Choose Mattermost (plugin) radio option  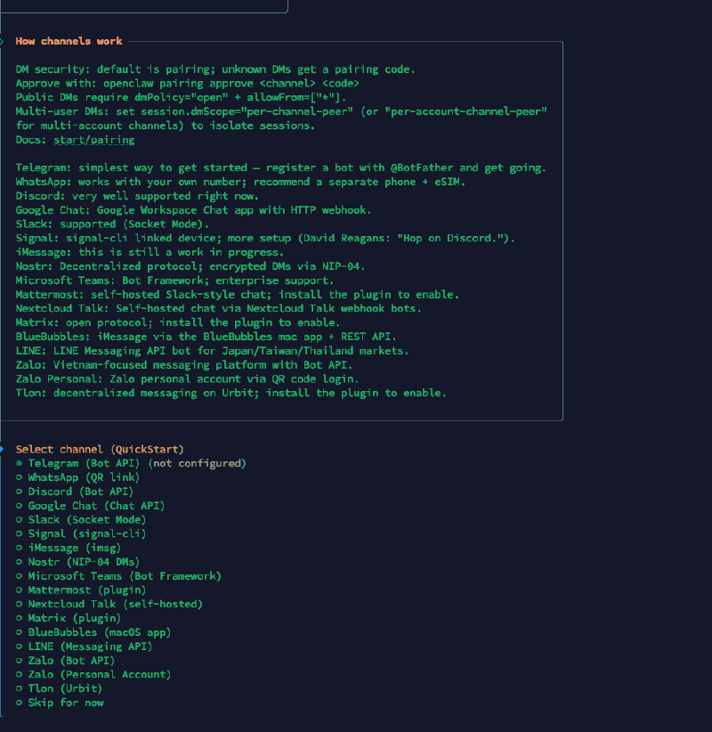click(20, 590)
